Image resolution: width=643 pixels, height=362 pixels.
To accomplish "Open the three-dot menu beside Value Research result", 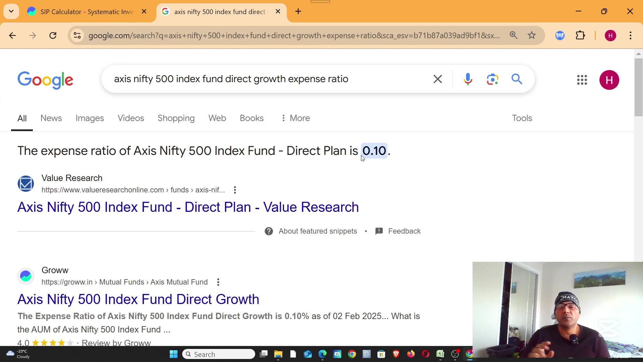I will [235, 190].
